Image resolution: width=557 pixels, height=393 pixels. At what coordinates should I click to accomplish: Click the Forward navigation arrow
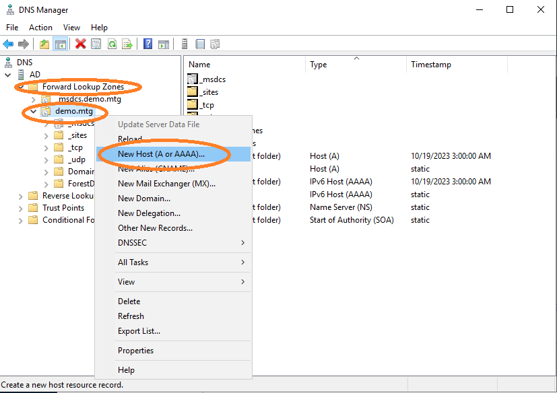coord(23,44)
